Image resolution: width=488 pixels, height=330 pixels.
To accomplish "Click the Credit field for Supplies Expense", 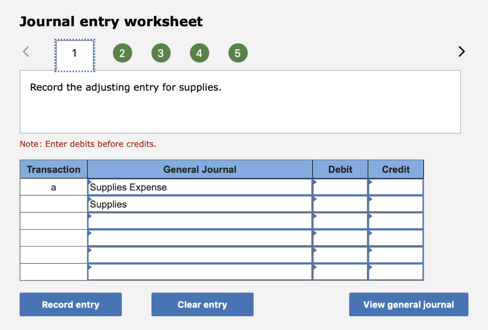I will click(x=396, y=187).
